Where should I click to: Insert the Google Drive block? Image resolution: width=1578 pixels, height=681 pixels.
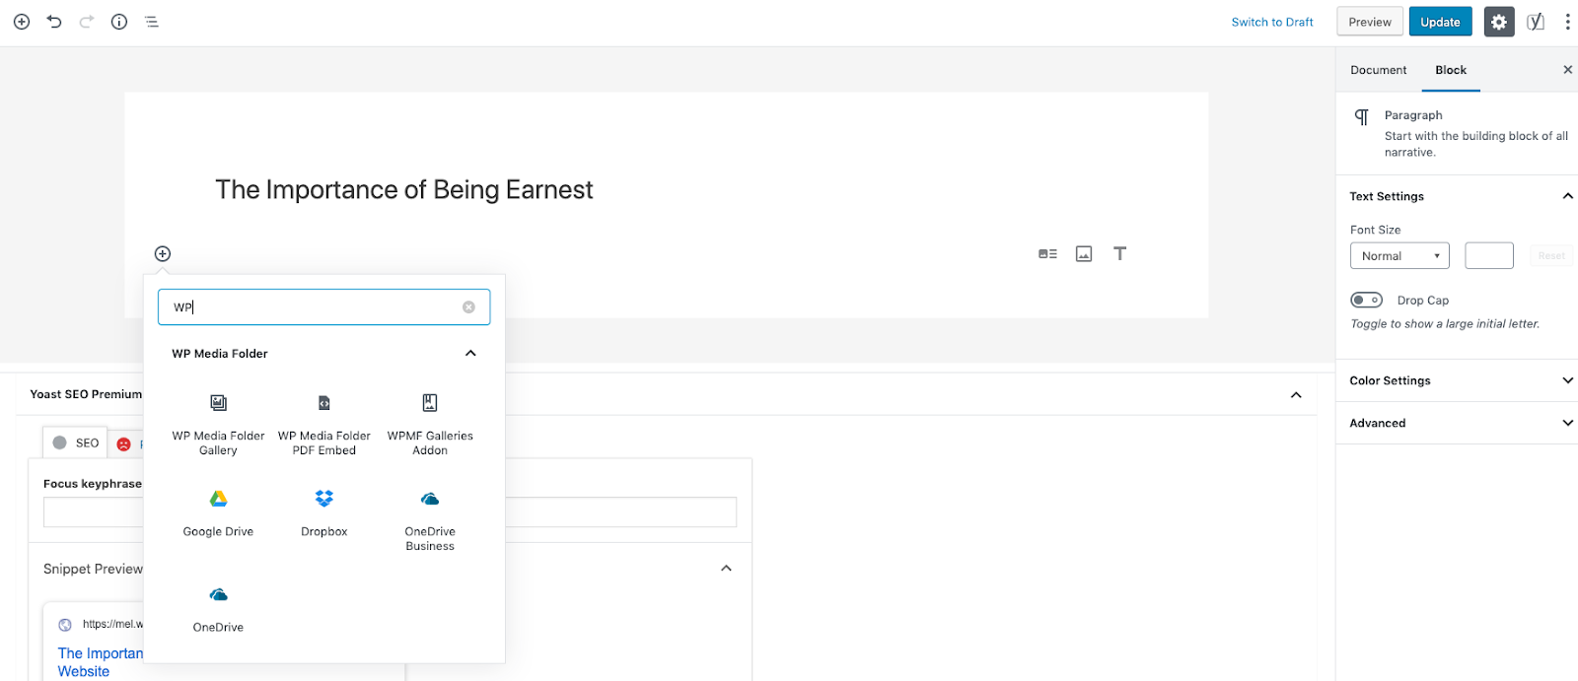click(218, 511)
